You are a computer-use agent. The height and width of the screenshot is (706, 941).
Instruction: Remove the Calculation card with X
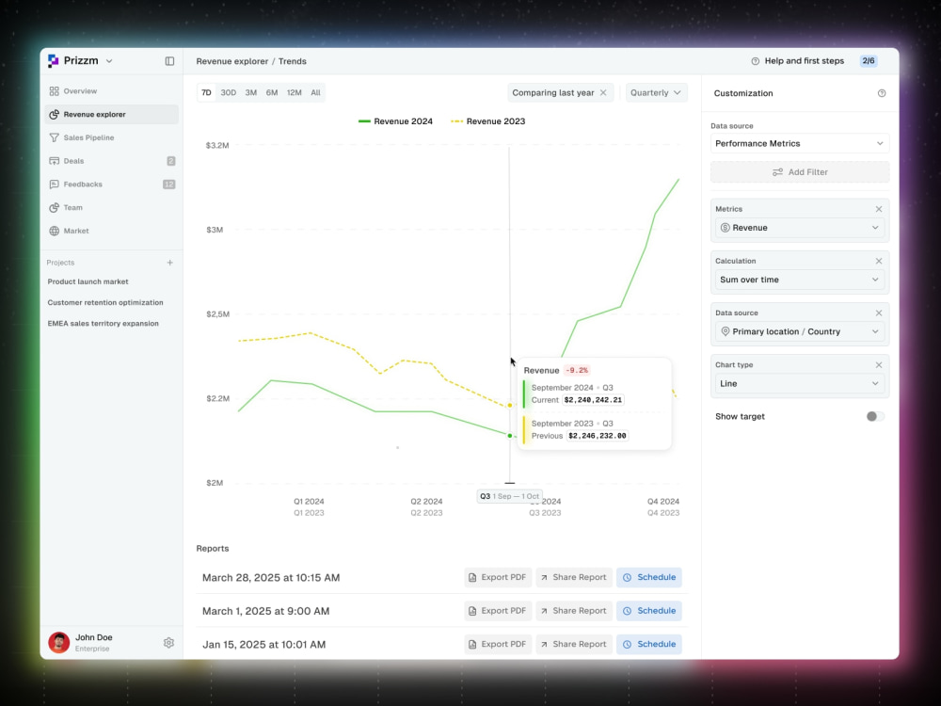click(879, 261)
